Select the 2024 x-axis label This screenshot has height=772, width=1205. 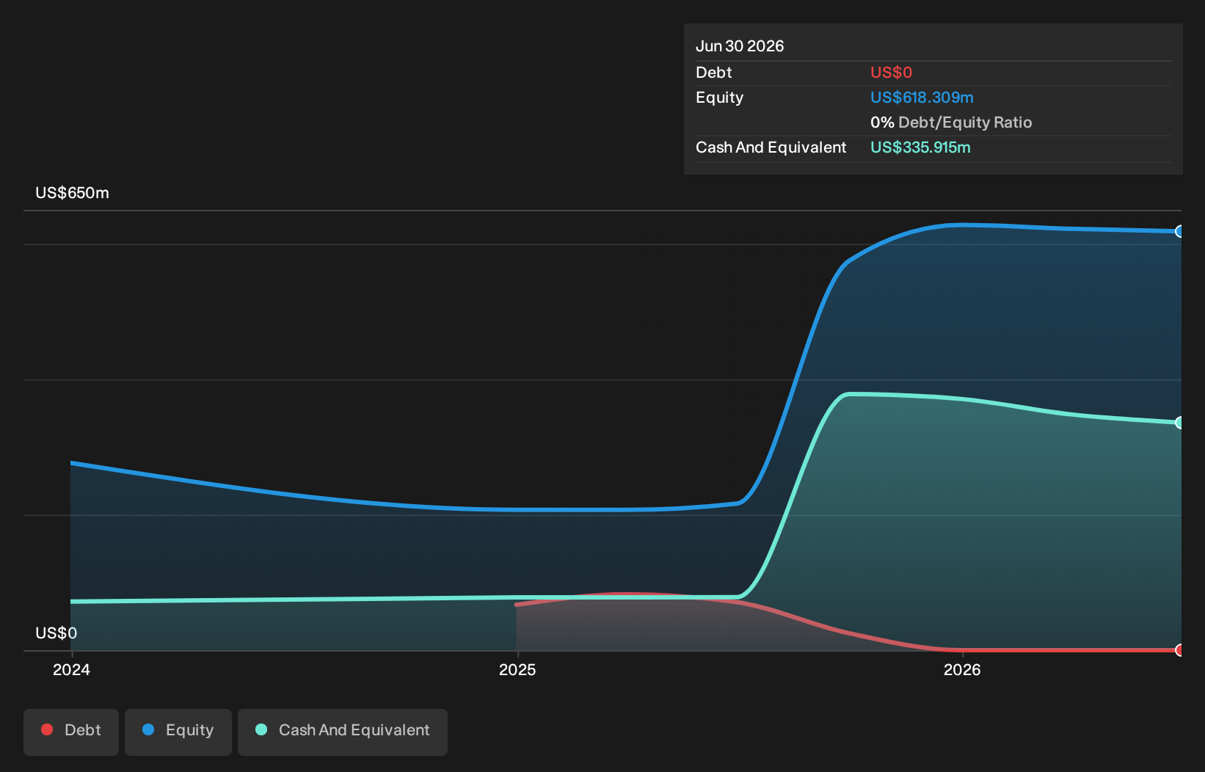pyautogui.click(x=71, y=669)
